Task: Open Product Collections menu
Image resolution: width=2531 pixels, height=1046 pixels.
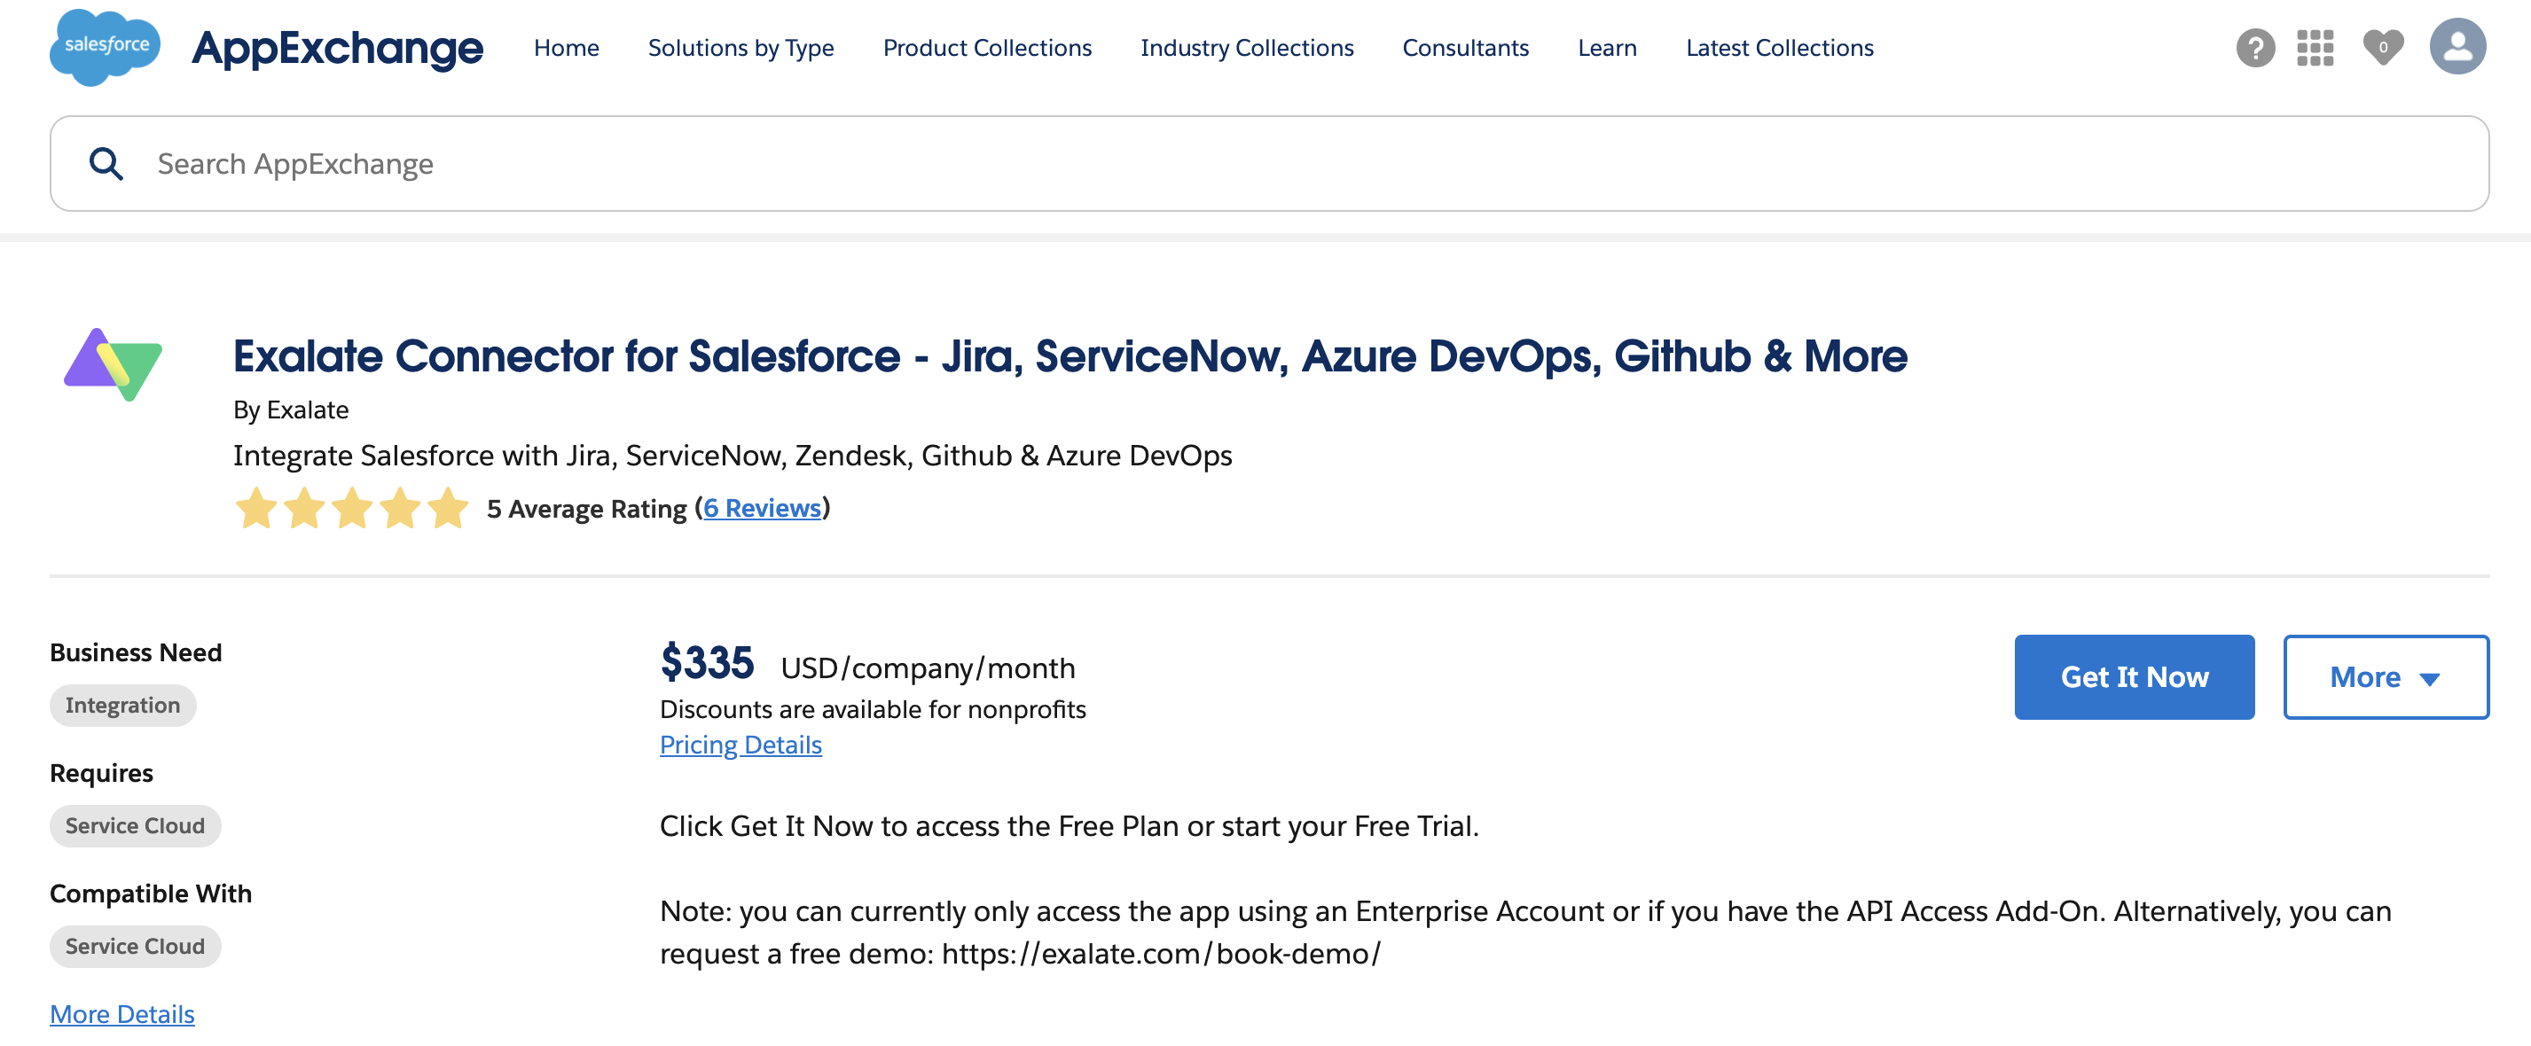Action: click(986, 47)
